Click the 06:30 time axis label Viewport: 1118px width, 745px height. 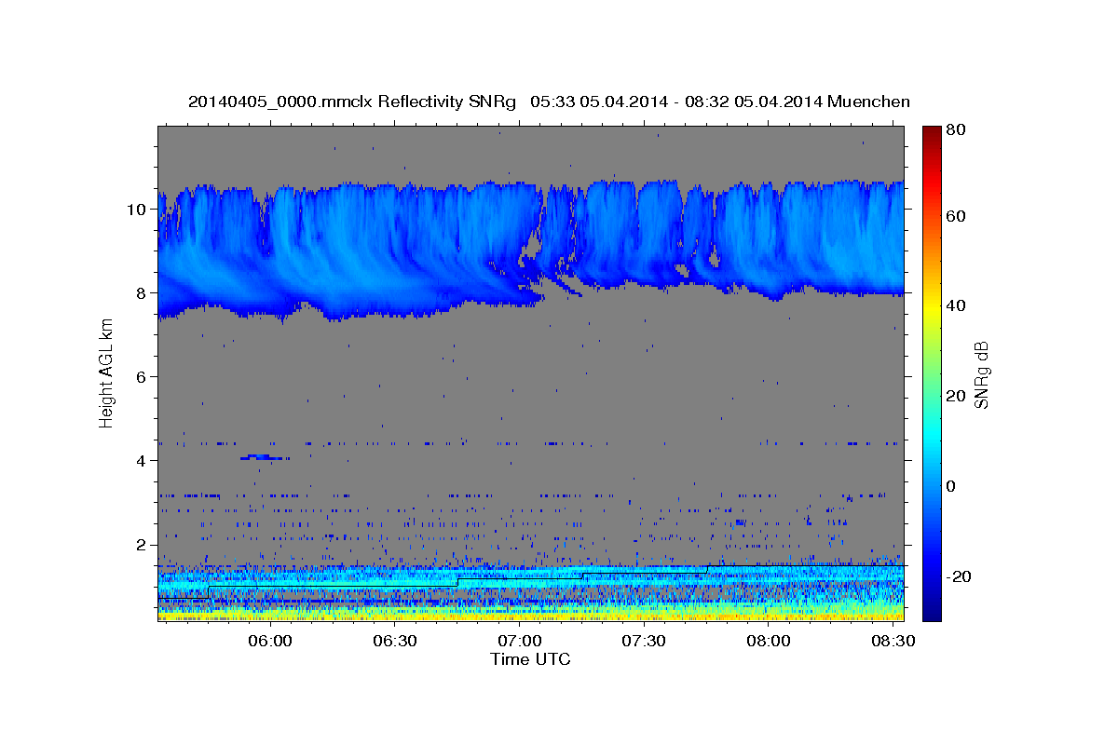click(395, 641)
